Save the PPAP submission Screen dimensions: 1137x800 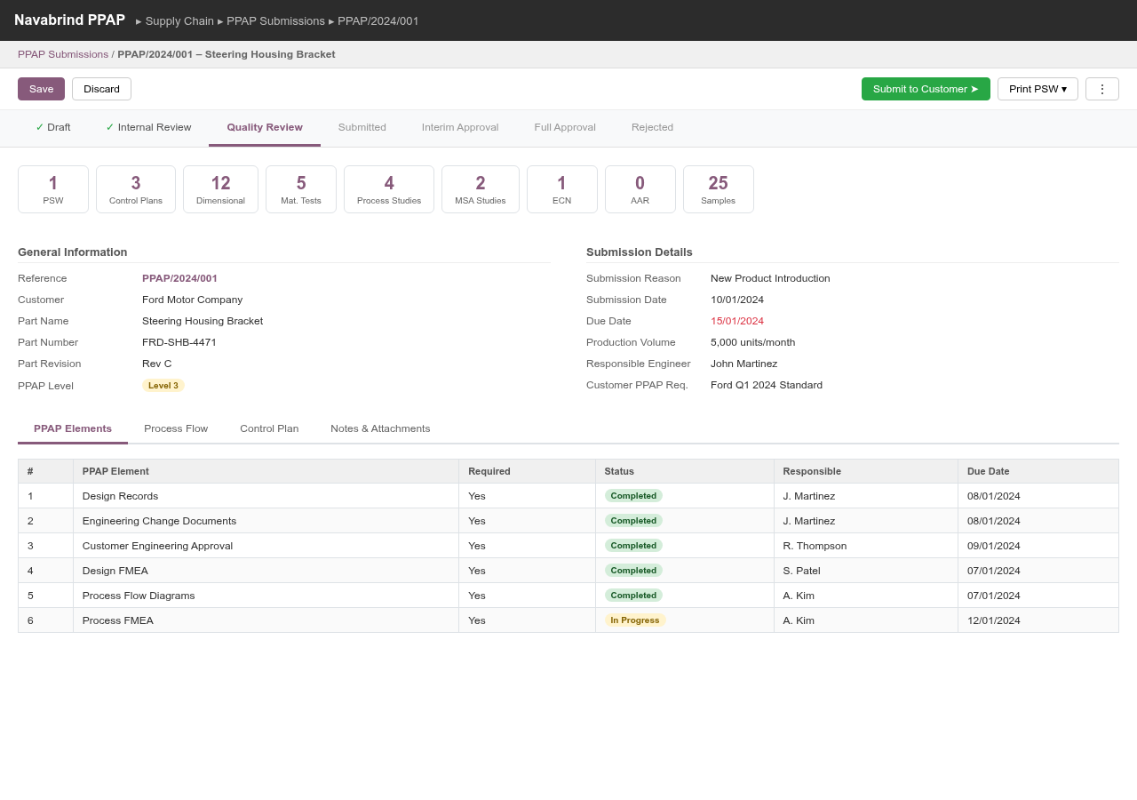pos(41,89)
